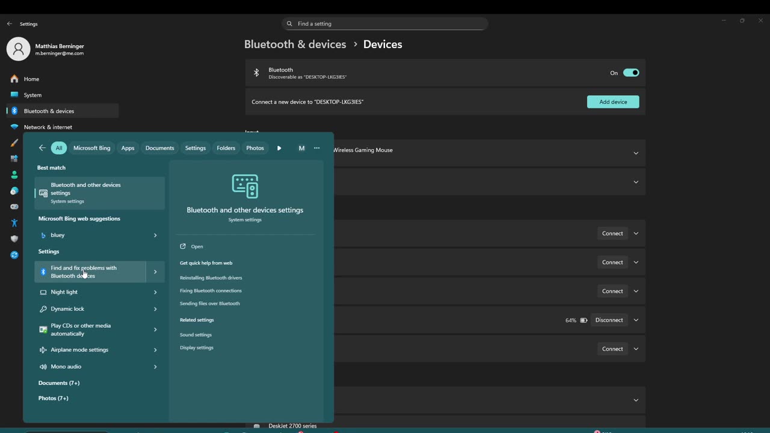This screenshot has height=433, width=770.
Task: Open Accessibility icon in sidebar
Action: [x=14, y=223]
